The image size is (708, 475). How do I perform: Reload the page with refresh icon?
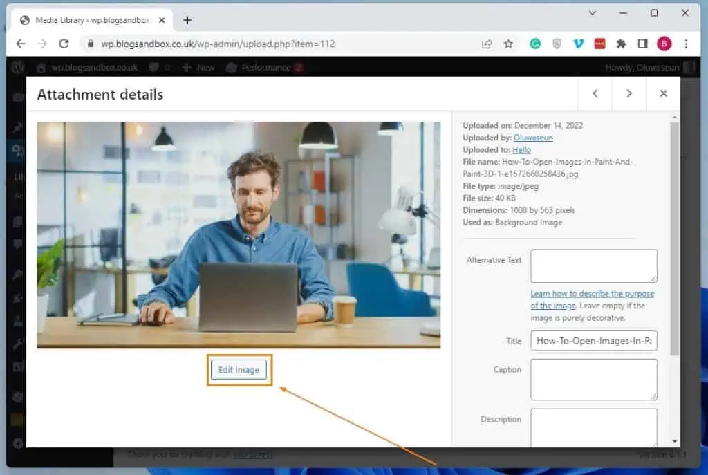tap(64, 44)
